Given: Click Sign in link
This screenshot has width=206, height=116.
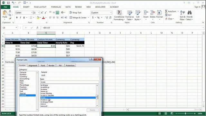Looking at the screenshot, I should click(x=197, y=7).
